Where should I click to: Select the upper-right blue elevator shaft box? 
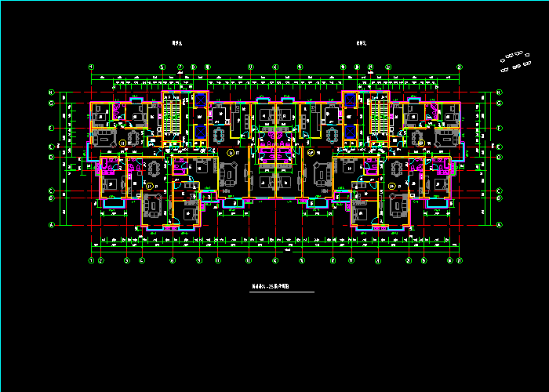point(349,100)
